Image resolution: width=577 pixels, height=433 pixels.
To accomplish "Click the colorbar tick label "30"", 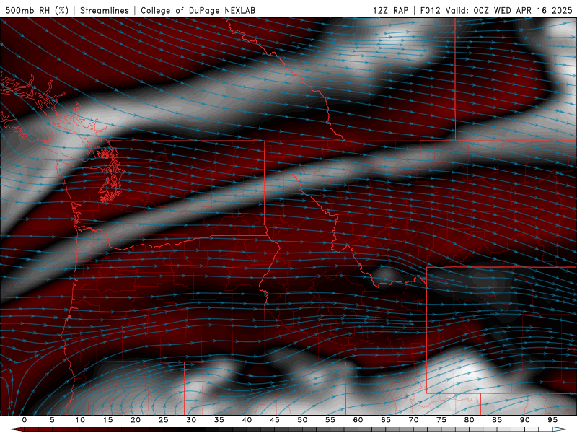I will tap(191, 420).
